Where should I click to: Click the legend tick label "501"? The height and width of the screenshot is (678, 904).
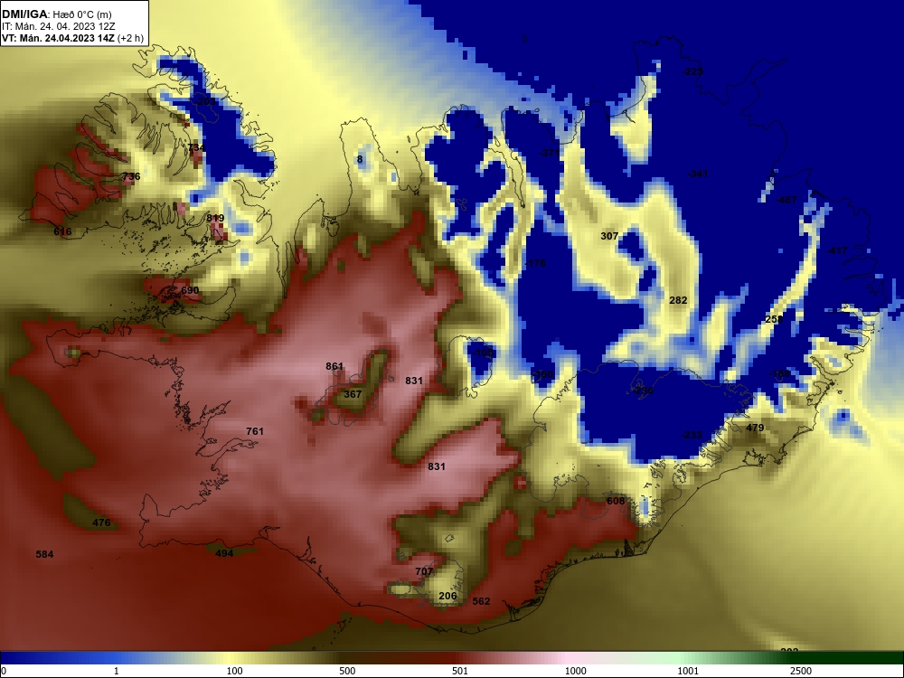[x=460, y=671]
